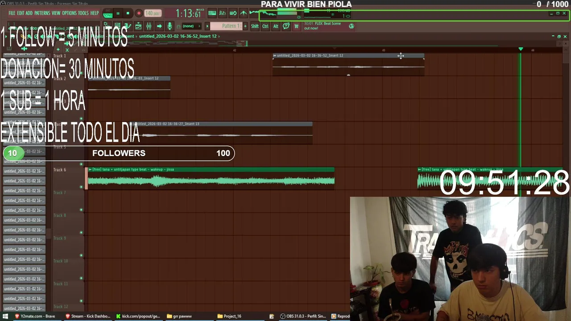Open the Browser panel icon in toolbar

[106, 26]
